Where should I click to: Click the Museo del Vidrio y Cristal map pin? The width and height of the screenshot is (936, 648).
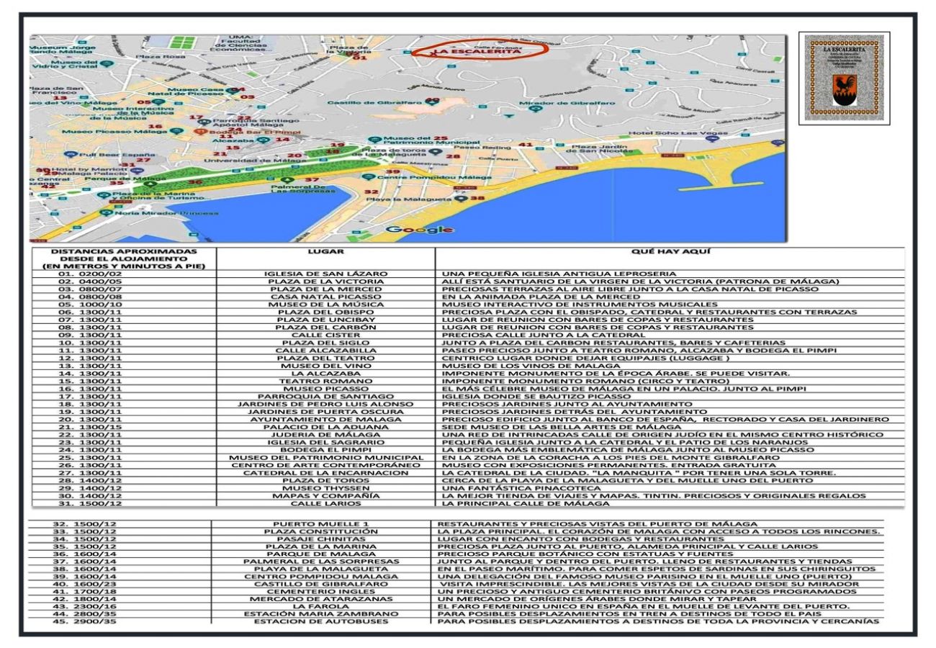click(x=107, y=63)
